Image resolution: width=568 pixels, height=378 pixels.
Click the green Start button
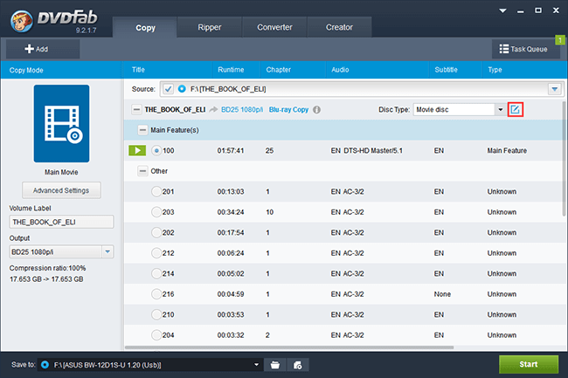pyautogui.click(x=529, y=364)
